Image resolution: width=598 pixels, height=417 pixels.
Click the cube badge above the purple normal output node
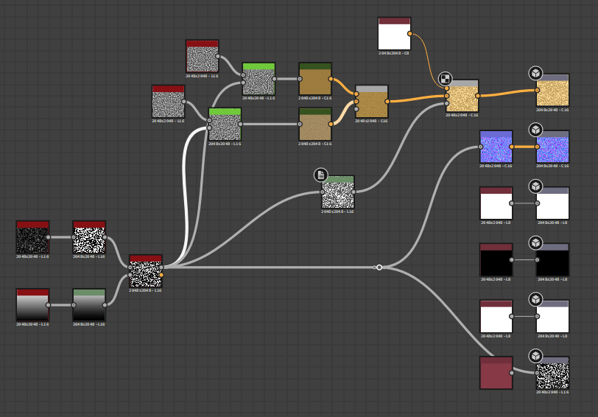click(x=535, y=130)
